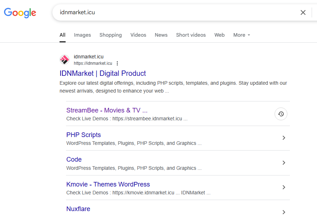This screenshot has height=215, width=317.
Task: Click the Google logo
Action: (20, 13)
